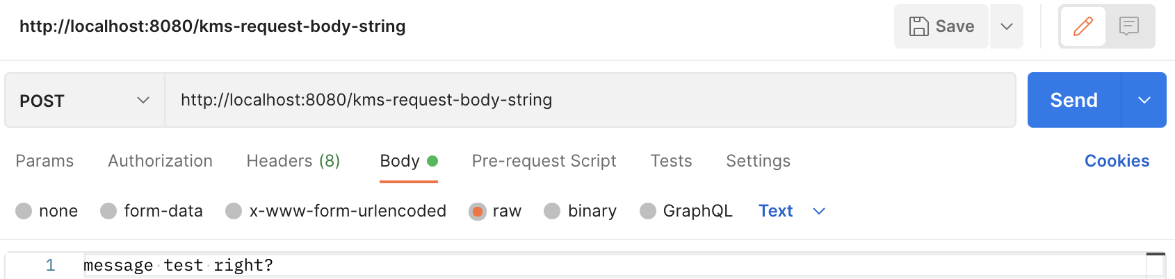Click the green Body indicator dot
The height and width of the screenshot is (279, 1175).
(x=432, y=161)
